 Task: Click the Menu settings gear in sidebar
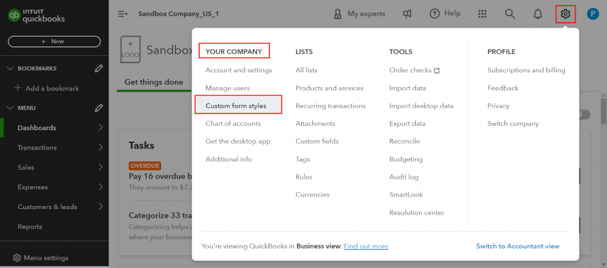tap(17, 257)
